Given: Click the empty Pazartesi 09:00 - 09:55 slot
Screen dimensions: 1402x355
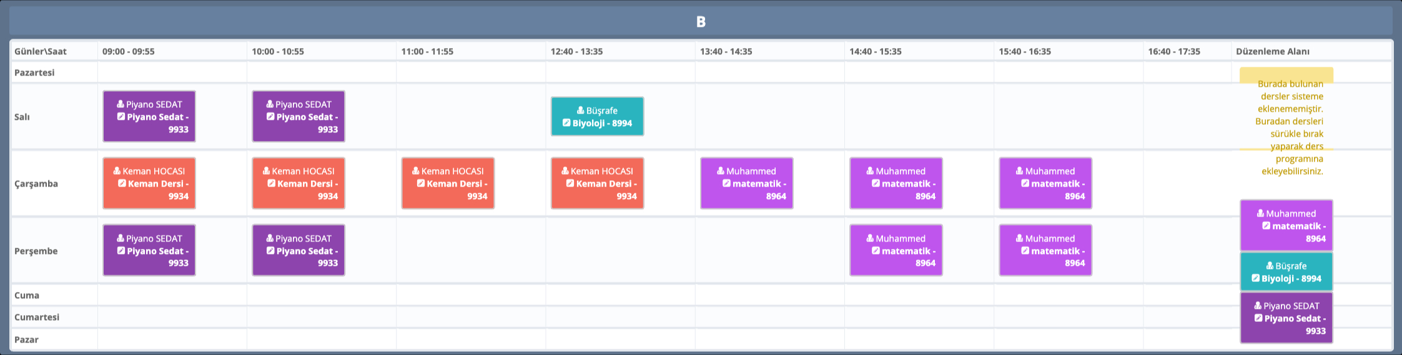Looking at the screenshot, I should [x=172, y=72].
